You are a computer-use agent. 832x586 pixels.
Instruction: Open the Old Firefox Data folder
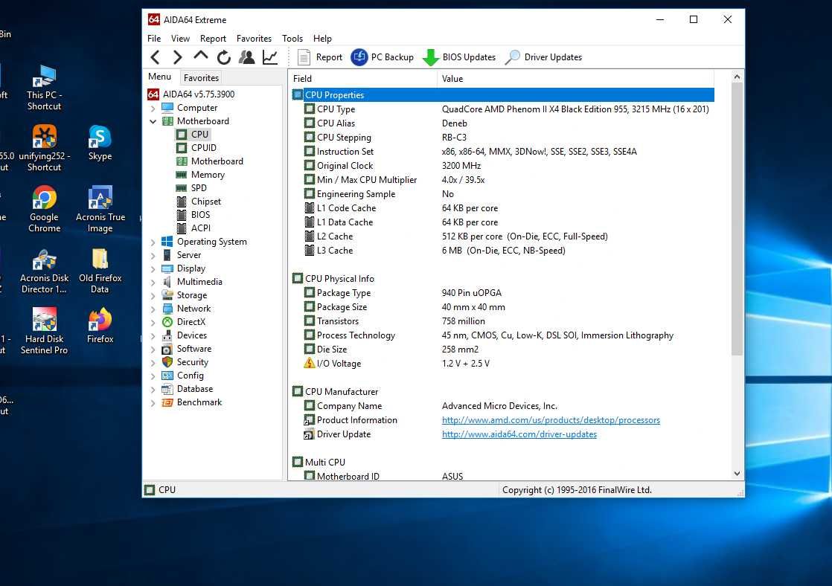click(100, 271)
